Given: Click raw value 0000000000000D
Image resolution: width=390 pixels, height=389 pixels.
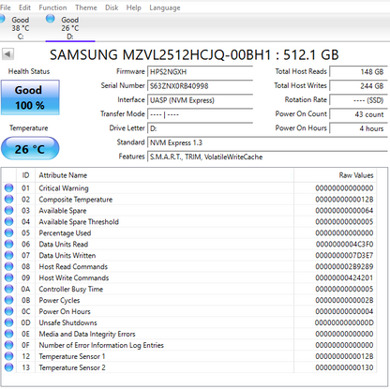Looking at the screenshot, I should (x=344, y=322).
